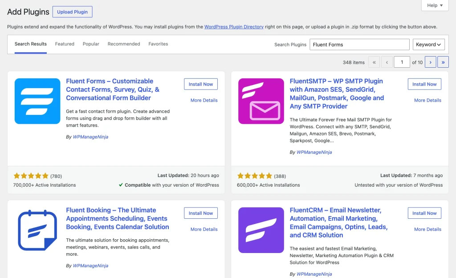Open the Featured tab
This screenshot has height=278, width=456.
coord(65,44)
